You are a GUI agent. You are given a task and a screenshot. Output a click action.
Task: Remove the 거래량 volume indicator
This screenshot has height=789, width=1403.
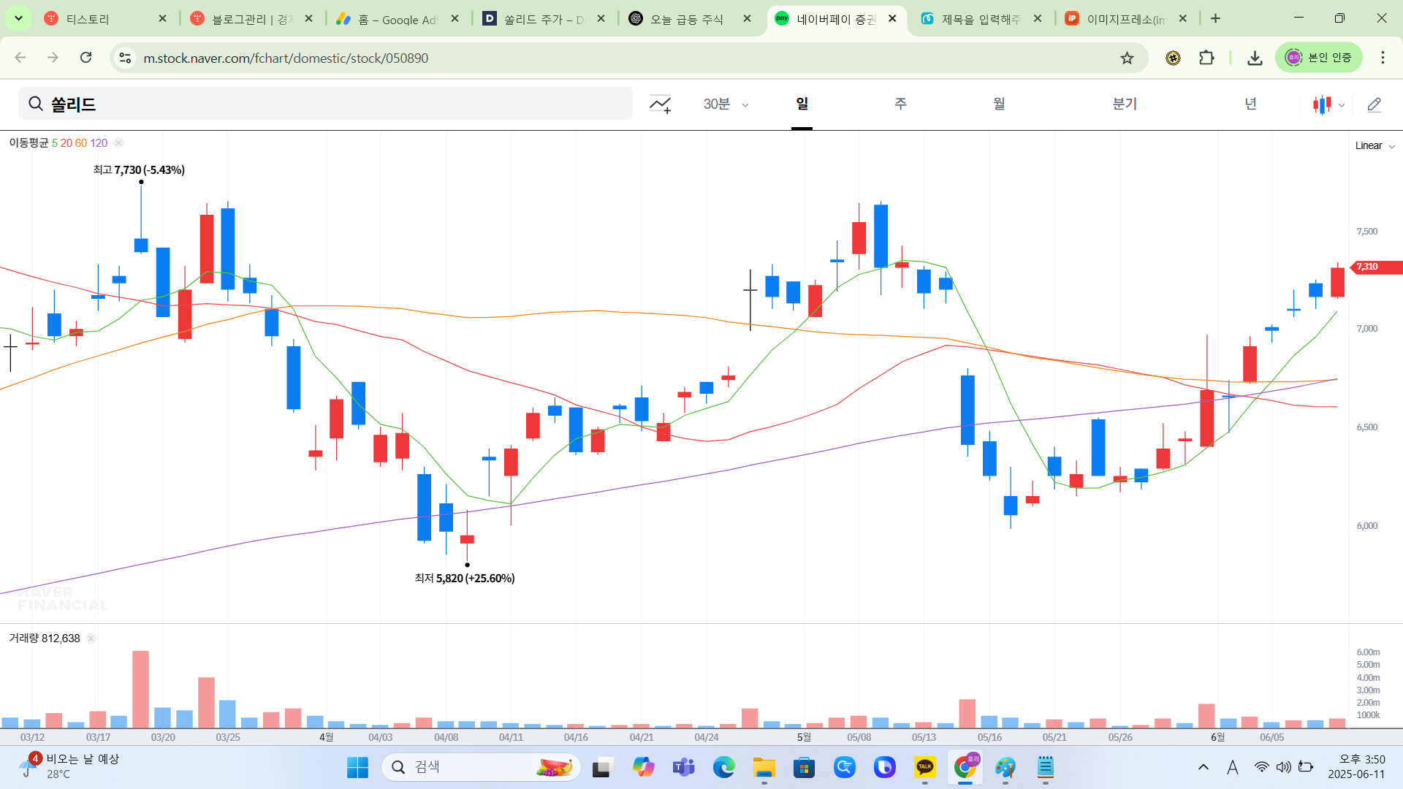pos(91,639)
